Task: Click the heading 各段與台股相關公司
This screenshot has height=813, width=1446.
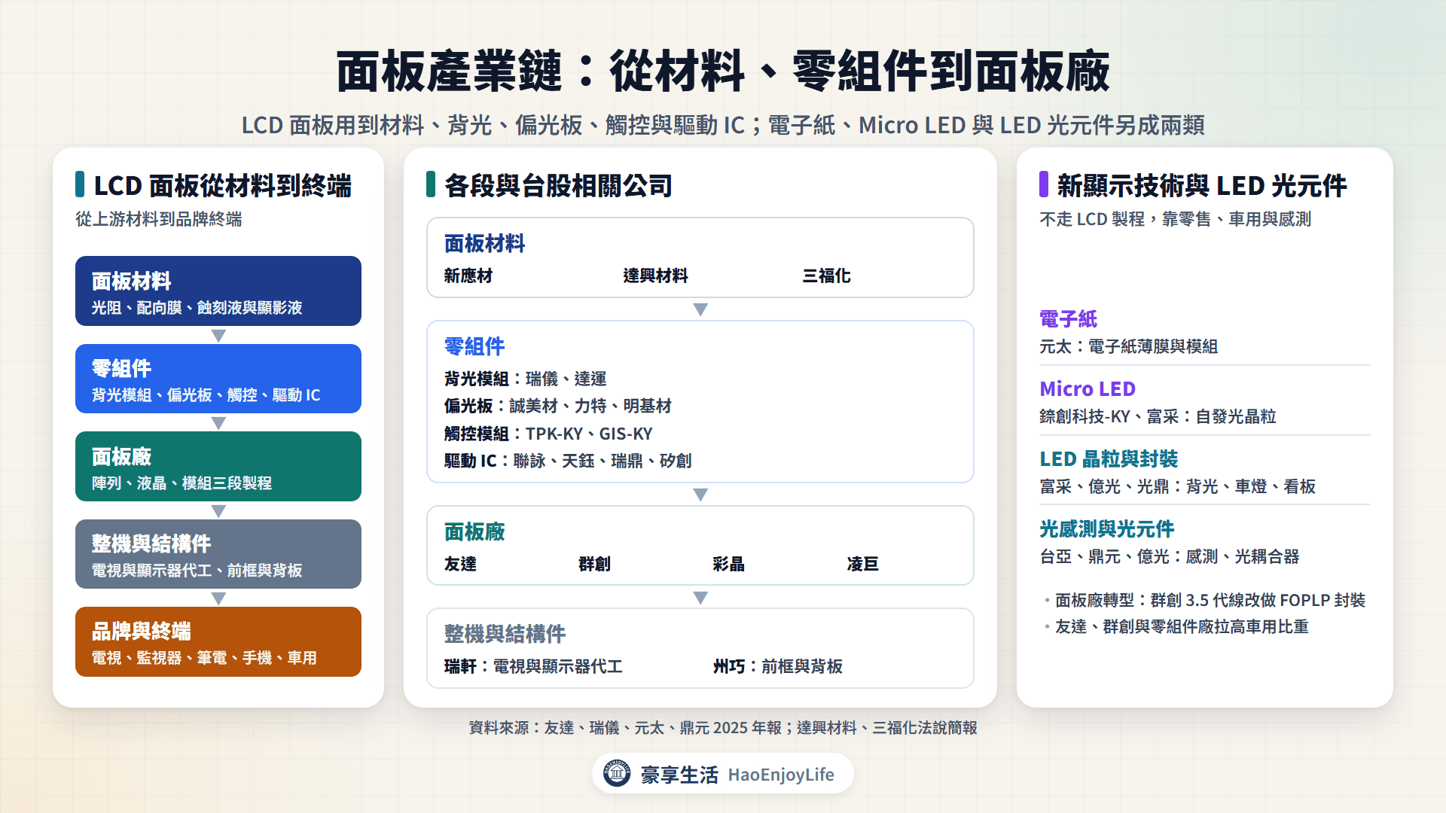Action: (x=558, y=185)
